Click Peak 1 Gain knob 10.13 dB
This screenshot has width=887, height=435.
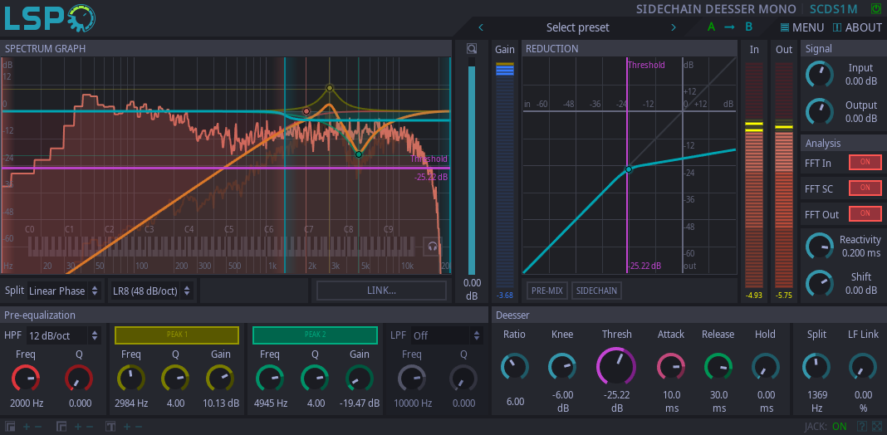point(221,379)
